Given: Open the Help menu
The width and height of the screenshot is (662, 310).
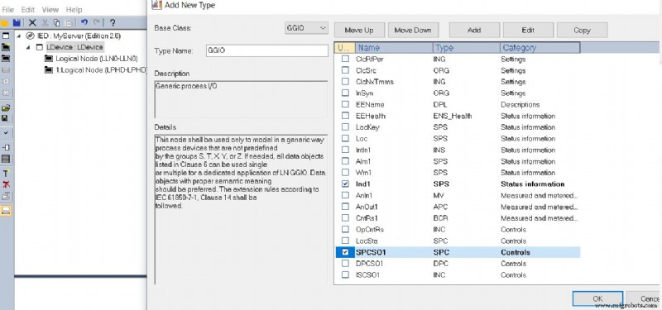Looking at the screenshot, I should coord(74,9).
